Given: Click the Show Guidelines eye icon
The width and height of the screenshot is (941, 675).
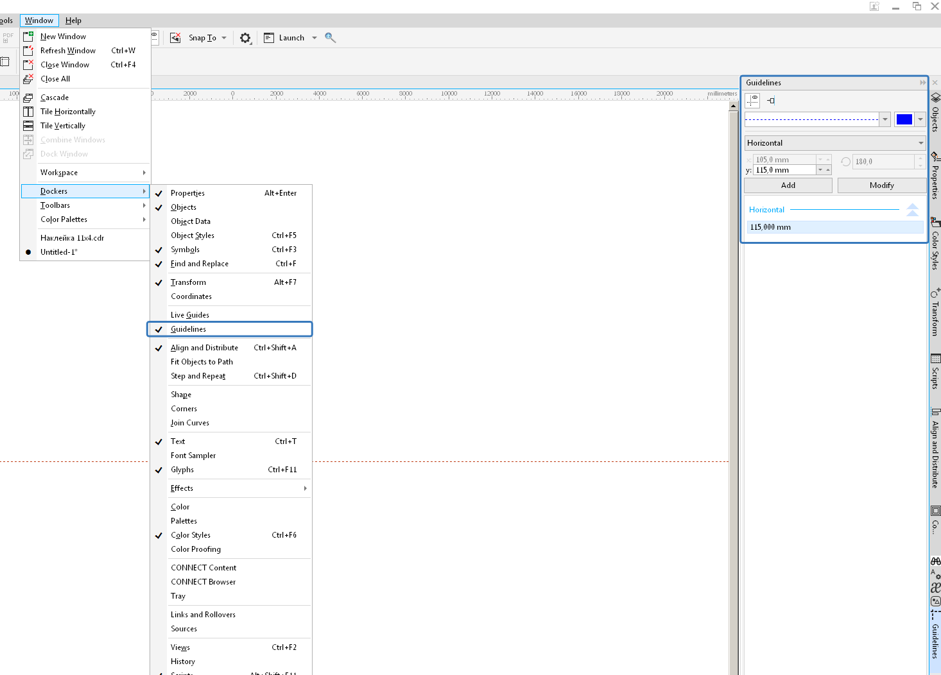Looking at the screenshot, I should point(752,100).
